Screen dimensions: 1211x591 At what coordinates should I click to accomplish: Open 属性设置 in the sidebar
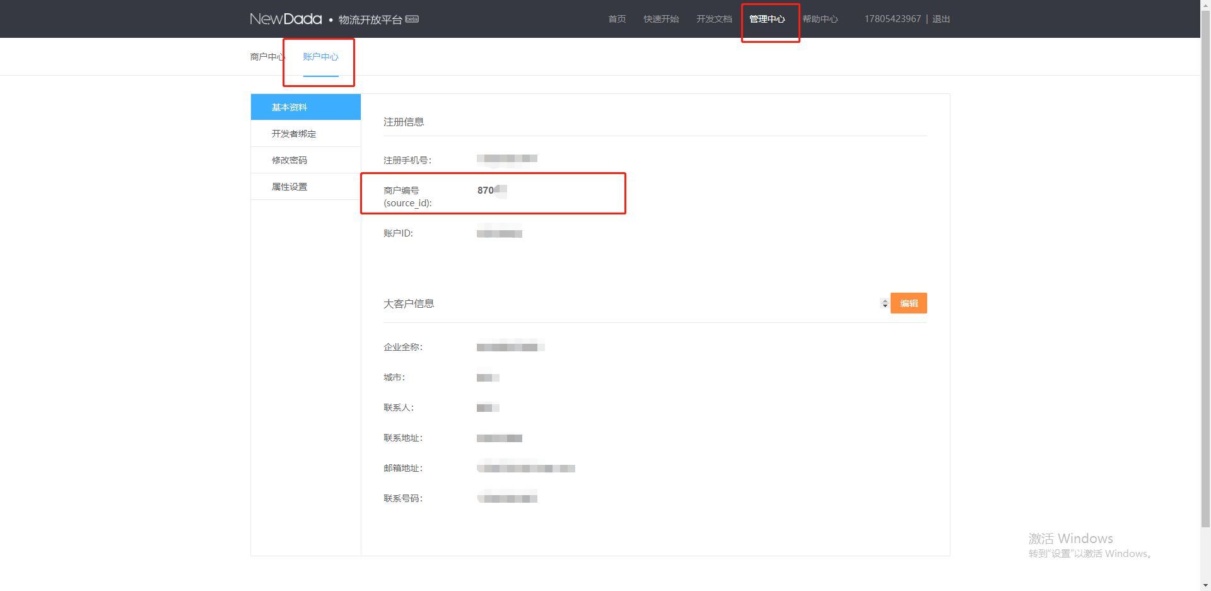(x=306, y=187)
